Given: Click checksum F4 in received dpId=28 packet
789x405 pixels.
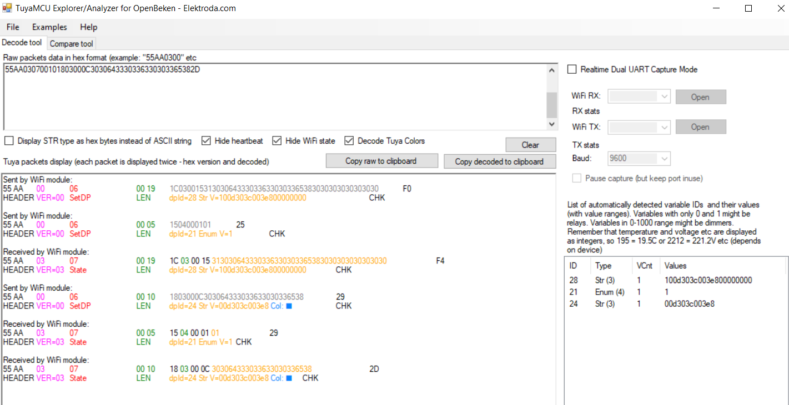Looking at the screenshot, I should click(440, 261).
